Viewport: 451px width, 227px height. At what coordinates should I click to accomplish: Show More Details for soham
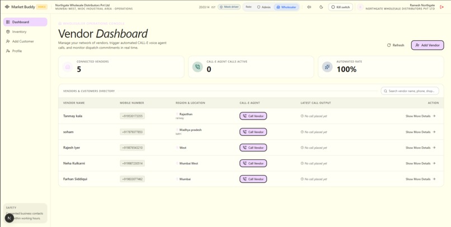pyautogui.click(x=421, y=132)
